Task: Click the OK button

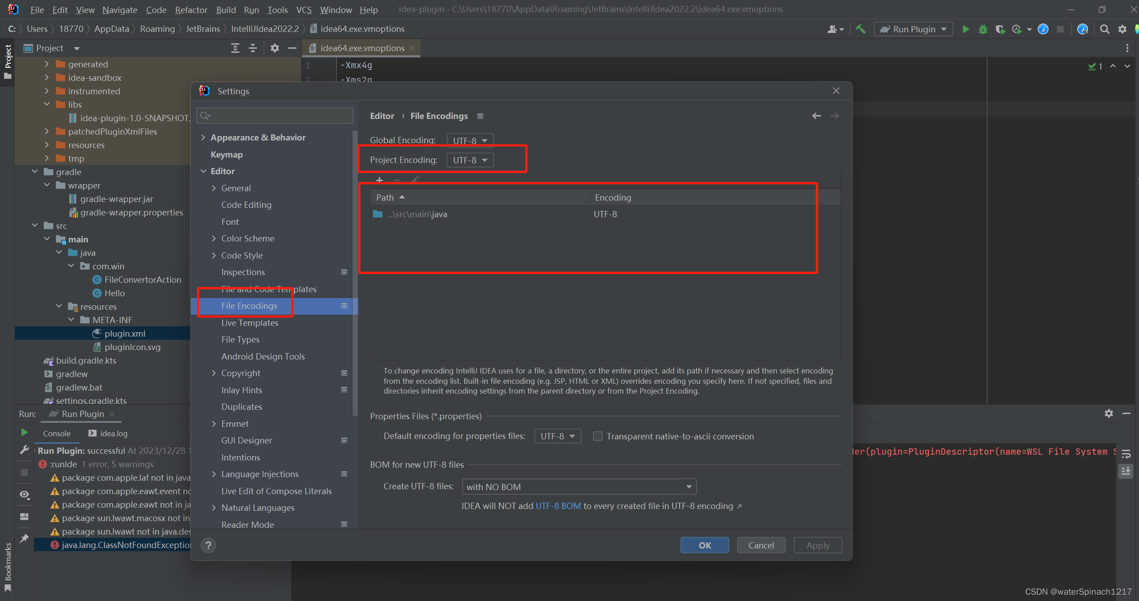Action: point(704,545)
